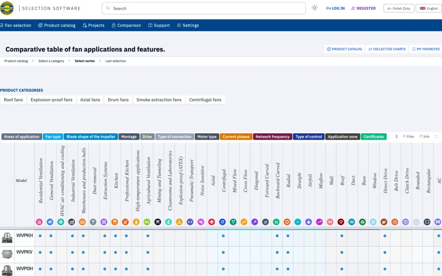
Task: Toggle Blade shape of the impeller group
Action: tap(91, 137)
